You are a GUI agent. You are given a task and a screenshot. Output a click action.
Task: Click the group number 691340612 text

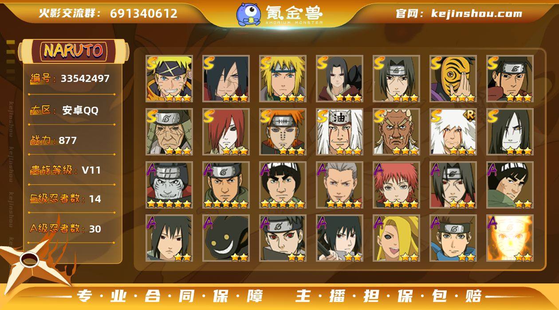pyautogui.click(x=144, y=13)
